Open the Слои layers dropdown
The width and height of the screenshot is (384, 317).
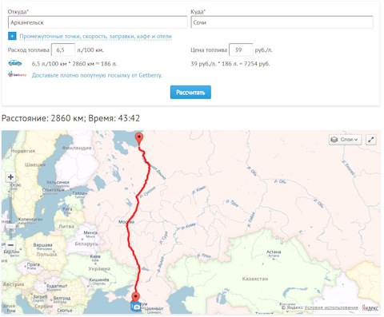click(x=346, y=140)
